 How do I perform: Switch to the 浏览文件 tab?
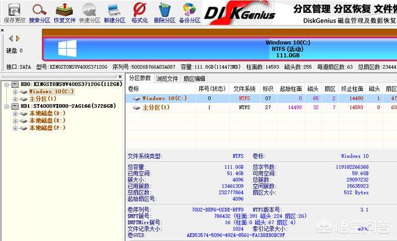coord(167,79)
